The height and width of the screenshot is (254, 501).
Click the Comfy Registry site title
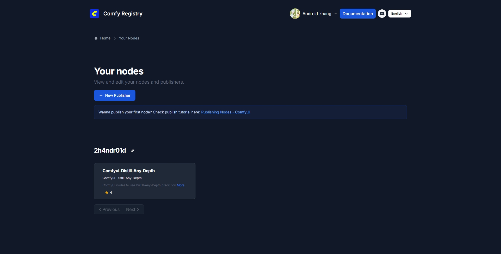(123, 14)
